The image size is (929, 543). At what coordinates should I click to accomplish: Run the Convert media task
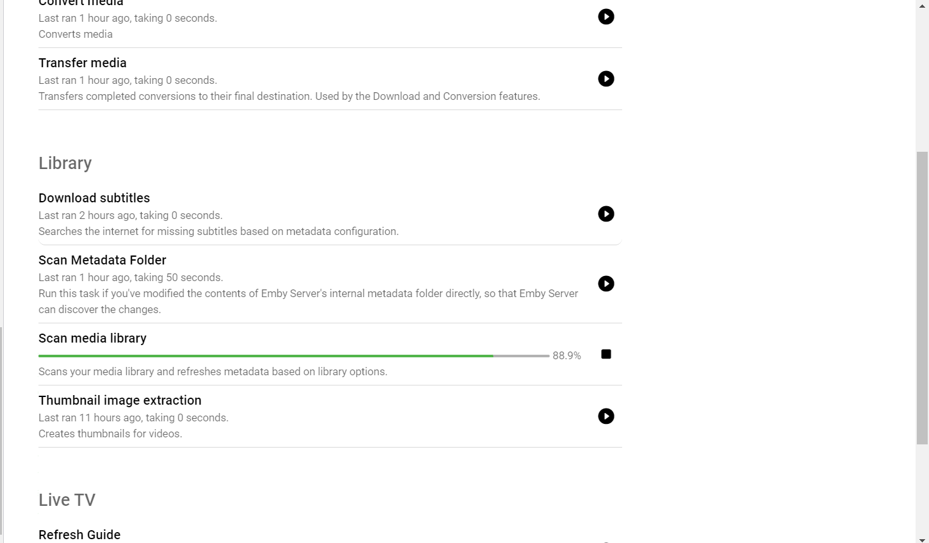point(605,16)
